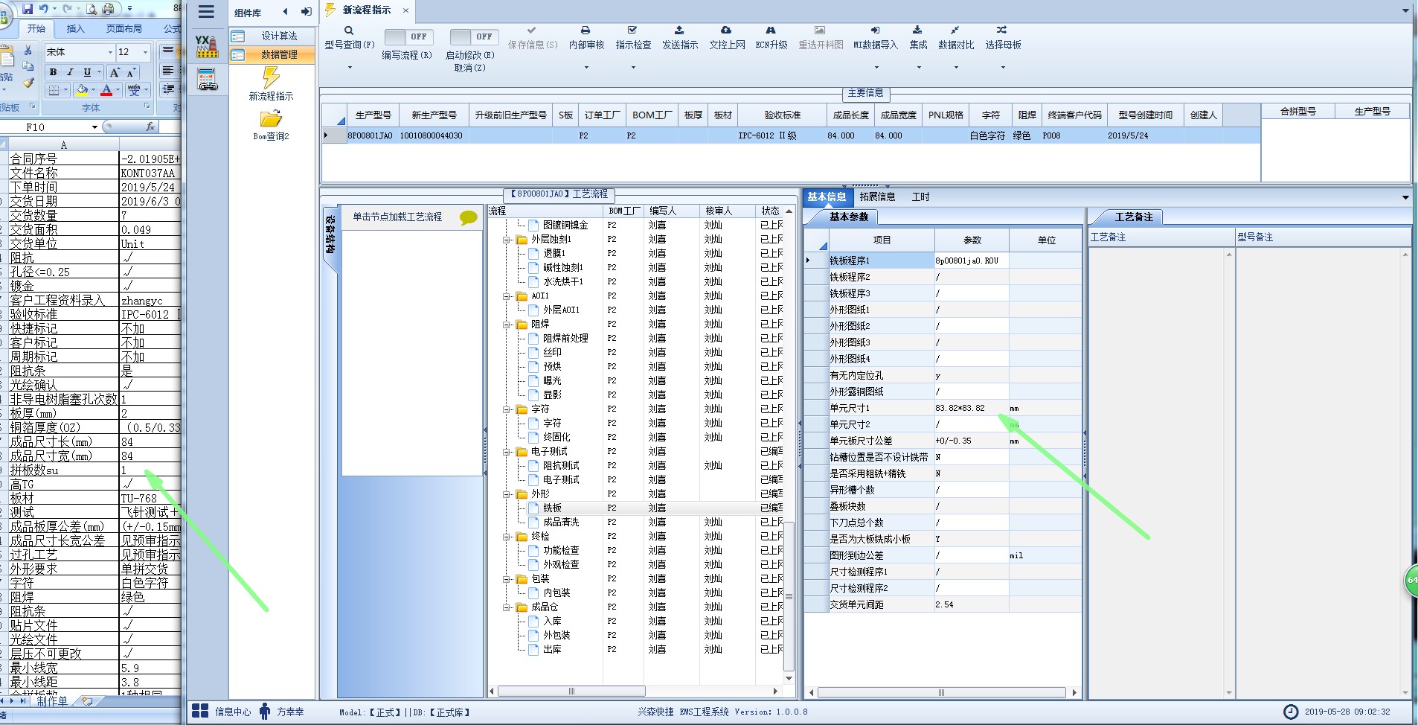Click the Underline button in Excel
This screenshot has height=725, width=1418.
coord(87,72)
